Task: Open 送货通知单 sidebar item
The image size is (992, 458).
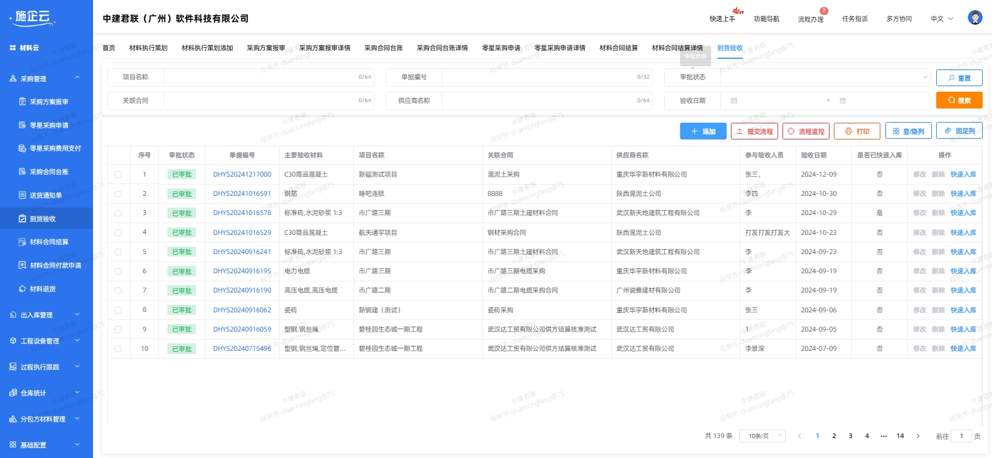Action: pyautogui.click(x=46, y=195)
